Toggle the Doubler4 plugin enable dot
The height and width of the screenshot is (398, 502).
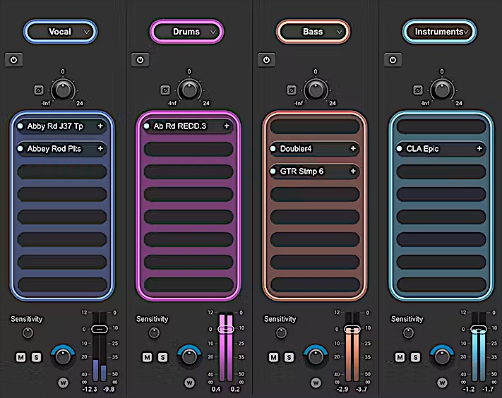tap(273, 148)
